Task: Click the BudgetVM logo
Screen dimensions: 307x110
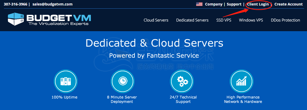Action: coord(49,19)
